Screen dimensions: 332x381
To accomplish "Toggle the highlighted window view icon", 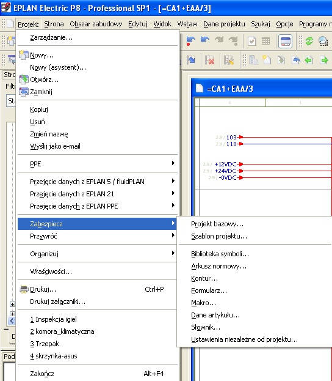I will click(x=285, y=42).
